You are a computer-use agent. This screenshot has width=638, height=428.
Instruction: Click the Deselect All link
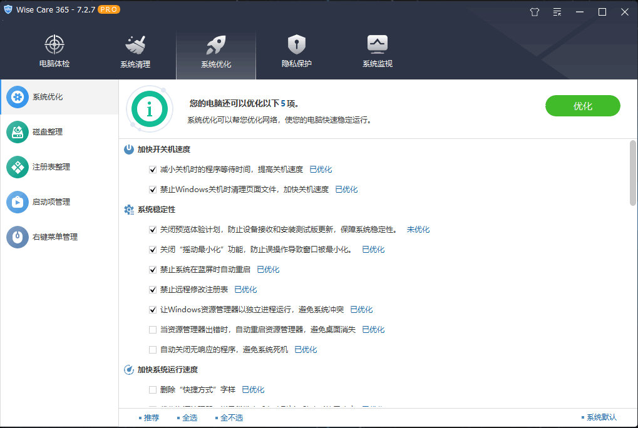[230, 417]
